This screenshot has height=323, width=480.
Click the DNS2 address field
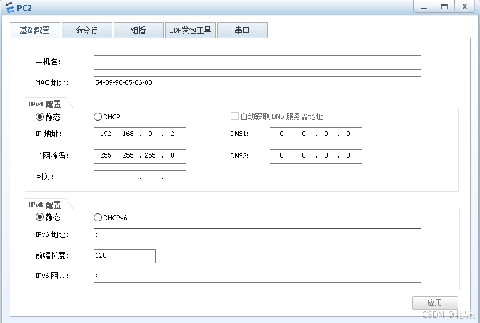(x=316, y=156)
